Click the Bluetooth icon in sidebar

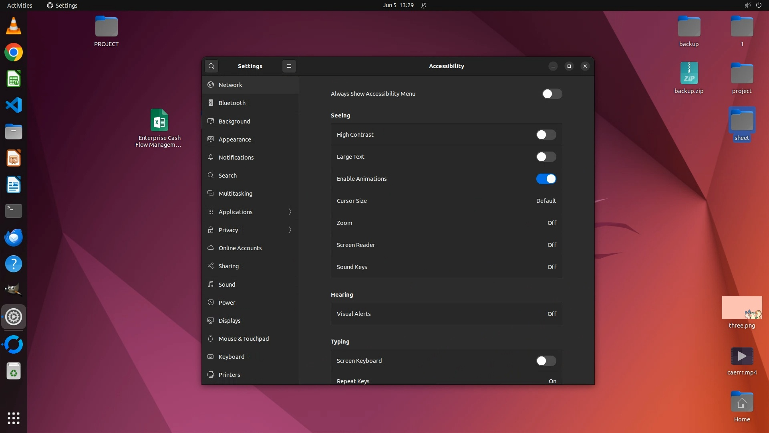click(x=211, y=103)
